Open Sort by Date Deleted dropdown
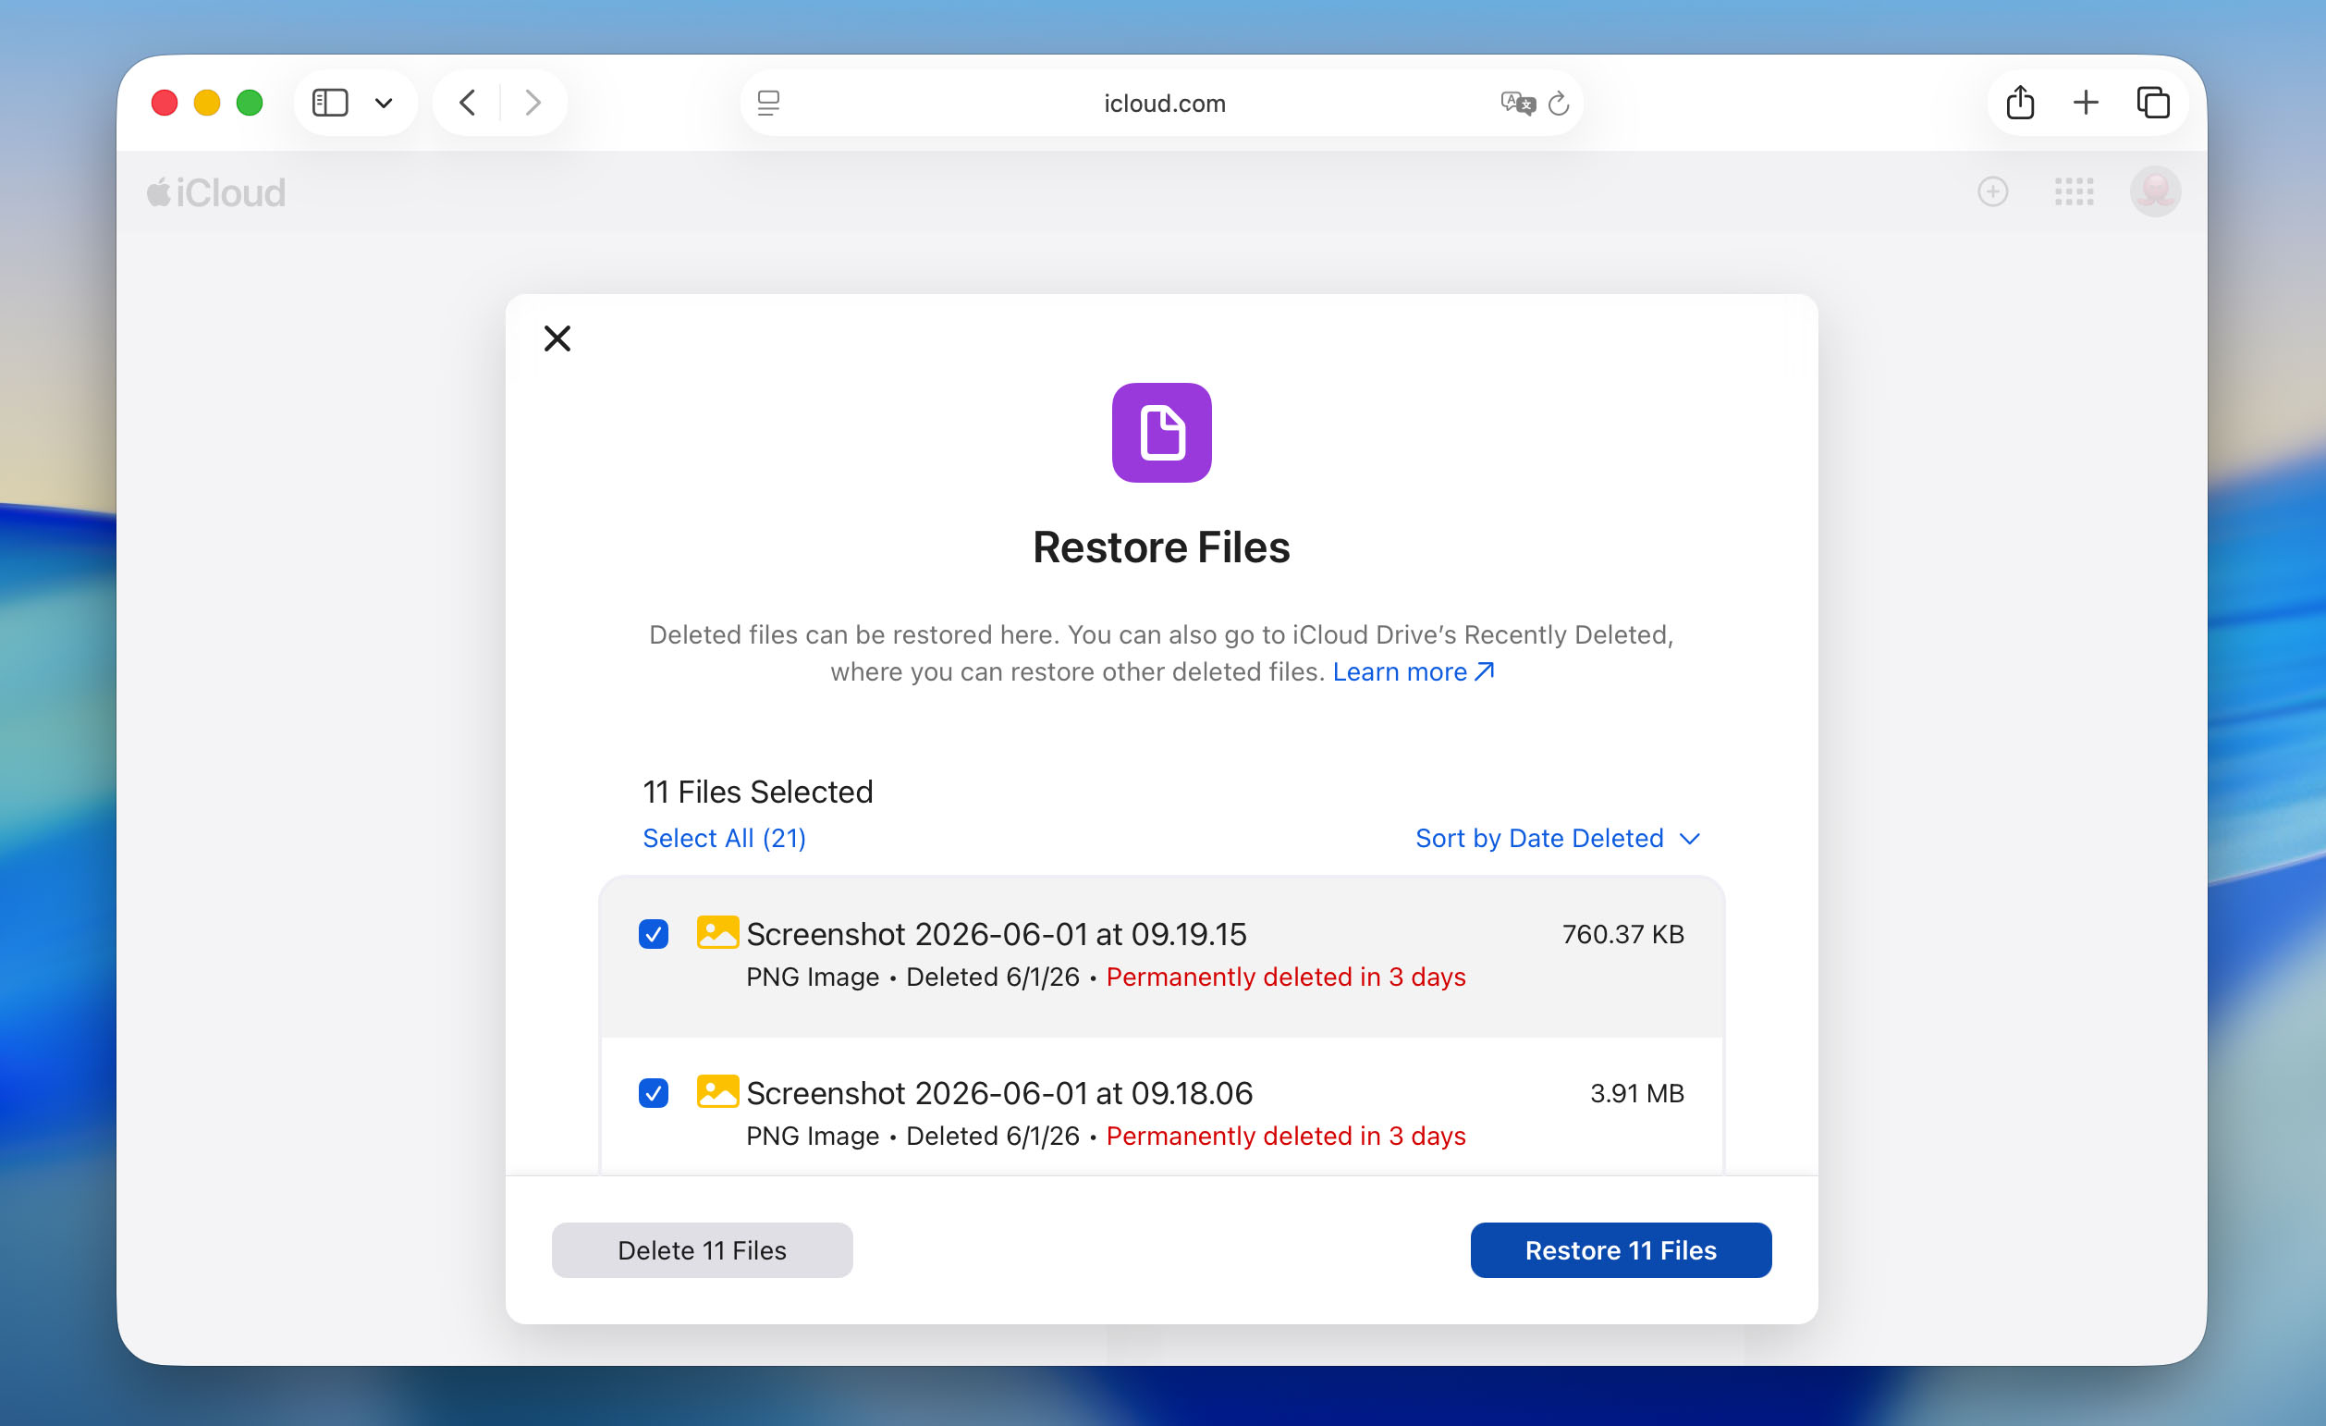This screenshot has height=1426, width=2326. pyautogui.click(x=1558, y=838)
